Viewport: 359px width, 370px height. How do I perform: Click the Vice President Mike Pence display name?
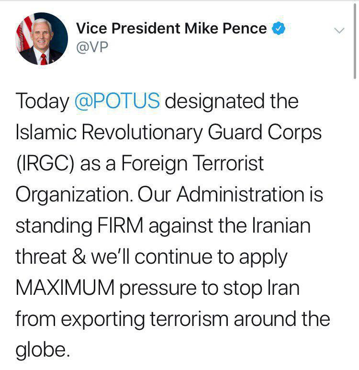point(171,28)
